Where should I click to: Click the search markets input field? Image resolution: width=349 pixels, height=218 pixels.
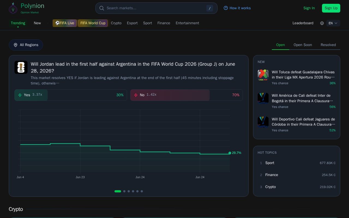157,8
